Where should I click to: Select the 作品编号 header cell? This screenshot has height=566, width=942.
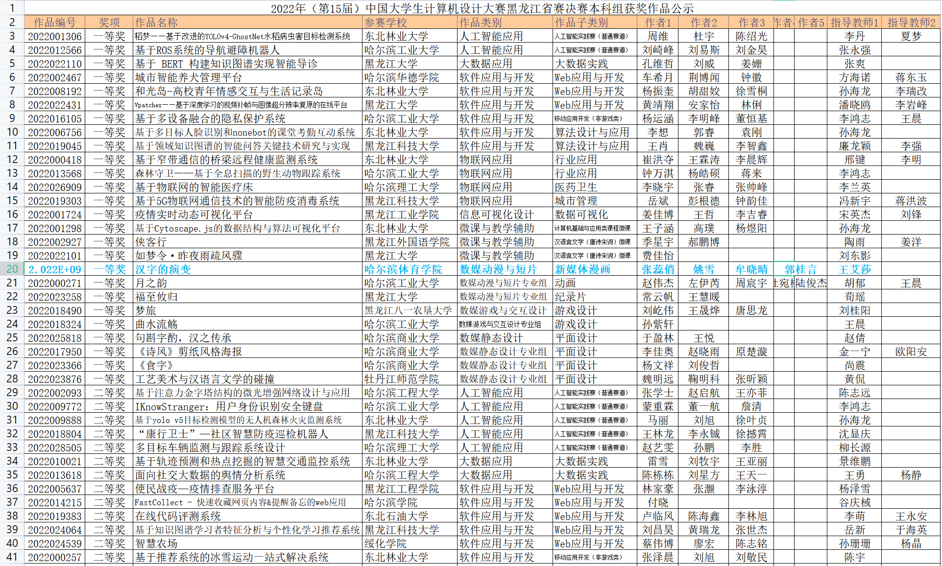pos(54,23)
